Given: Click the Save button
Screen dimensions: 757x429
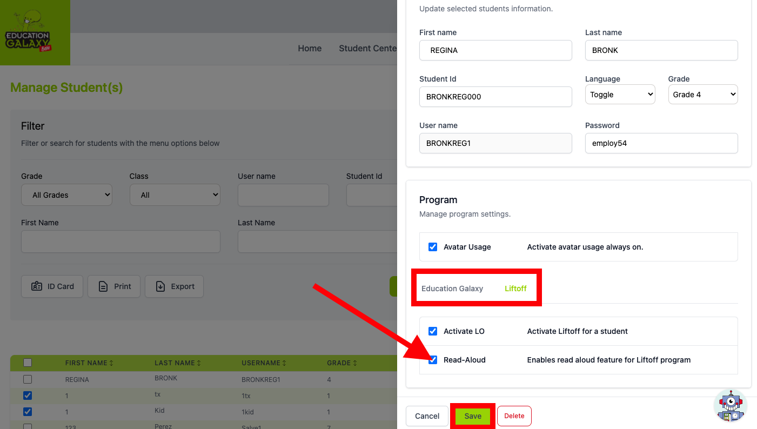Looking at the screenshot, I should (473, 416).
